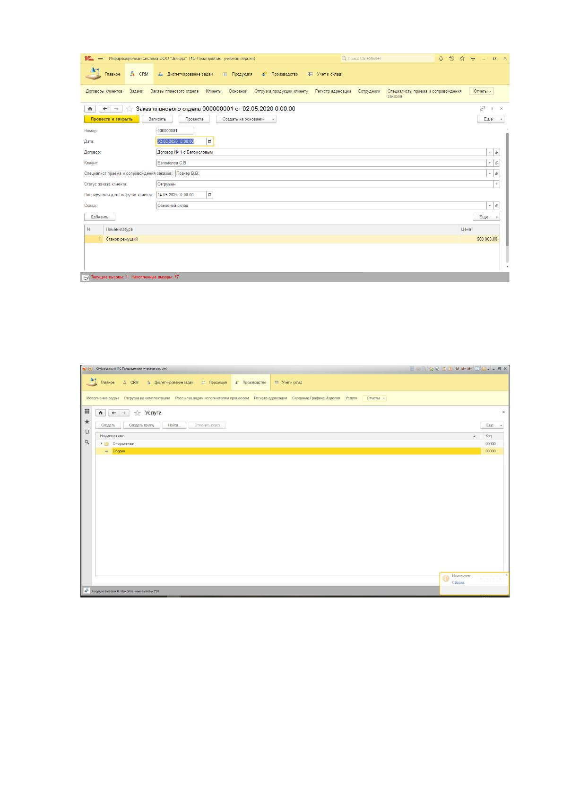Open calendar for Планируемая дата отгрузки клиенту
The width and height of the screenshot is (563, 796).
click(x=210, y=195)
